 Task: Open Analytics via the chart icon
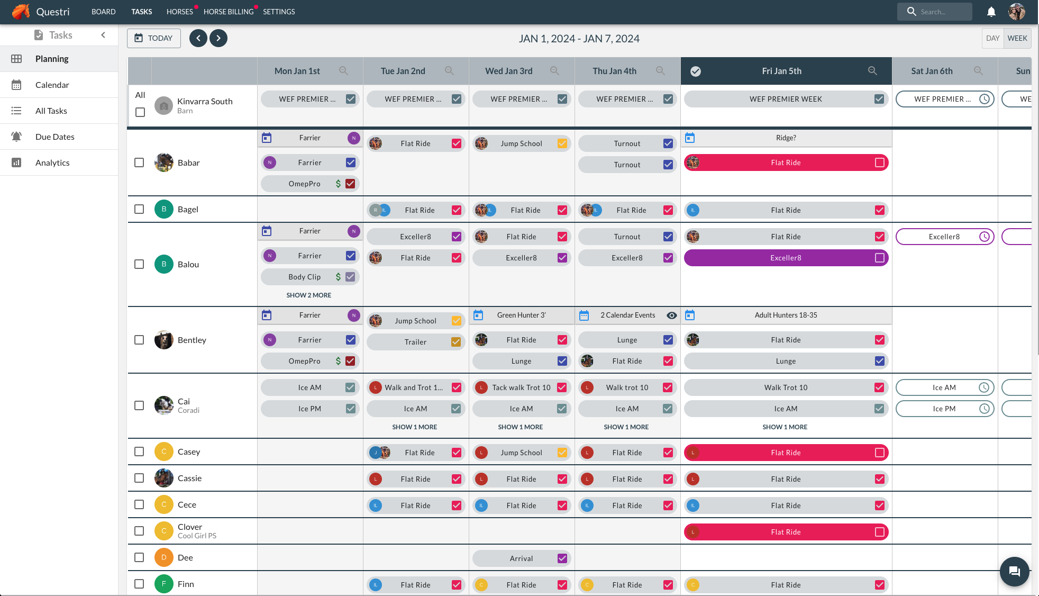tap(16, 162)
